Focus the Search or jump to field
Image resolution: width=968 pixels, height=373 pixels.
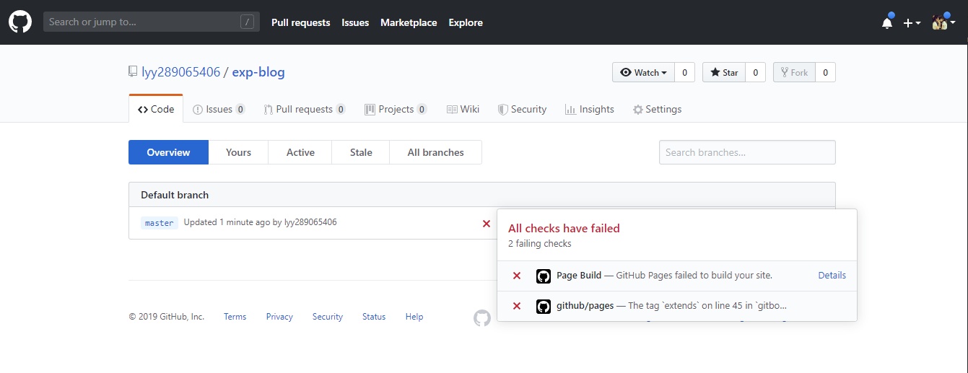(x=151, y=22)
